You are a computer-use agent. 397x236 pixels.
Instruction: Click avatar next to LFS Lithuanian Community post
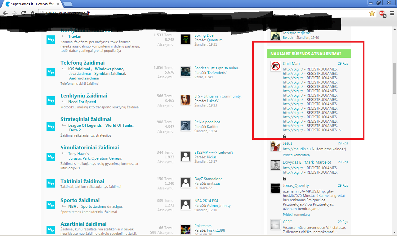(186, 100)
